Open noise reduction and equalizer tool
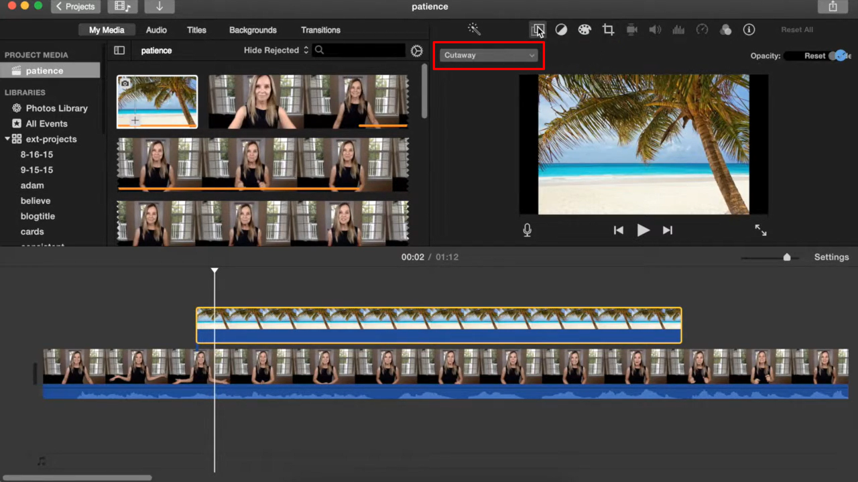The height and width of the screenshot is (482, 858). (678, 29)
